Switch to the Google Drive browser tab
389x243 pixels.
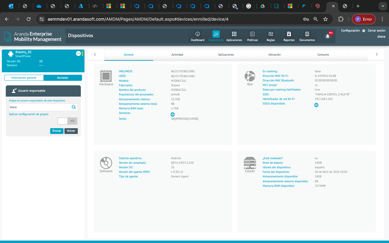point(262,6)
